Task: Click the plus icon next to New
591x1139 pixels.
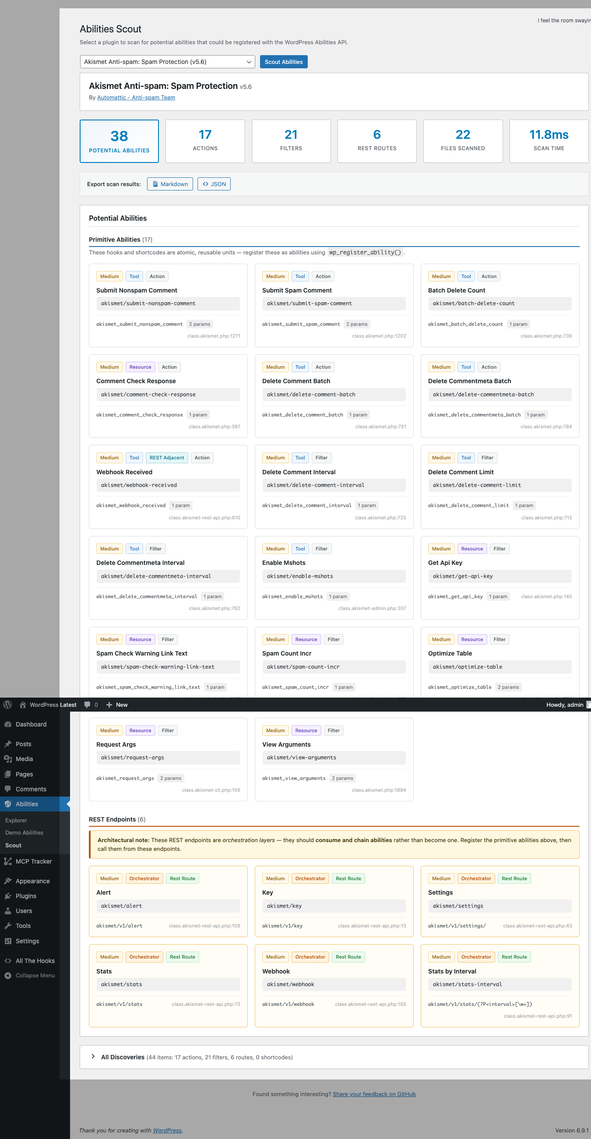Action: 109,704
